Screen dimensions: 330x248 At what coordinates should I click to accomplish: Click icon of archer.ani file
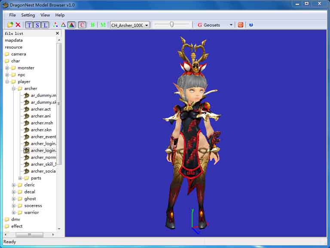pos(26,116)
